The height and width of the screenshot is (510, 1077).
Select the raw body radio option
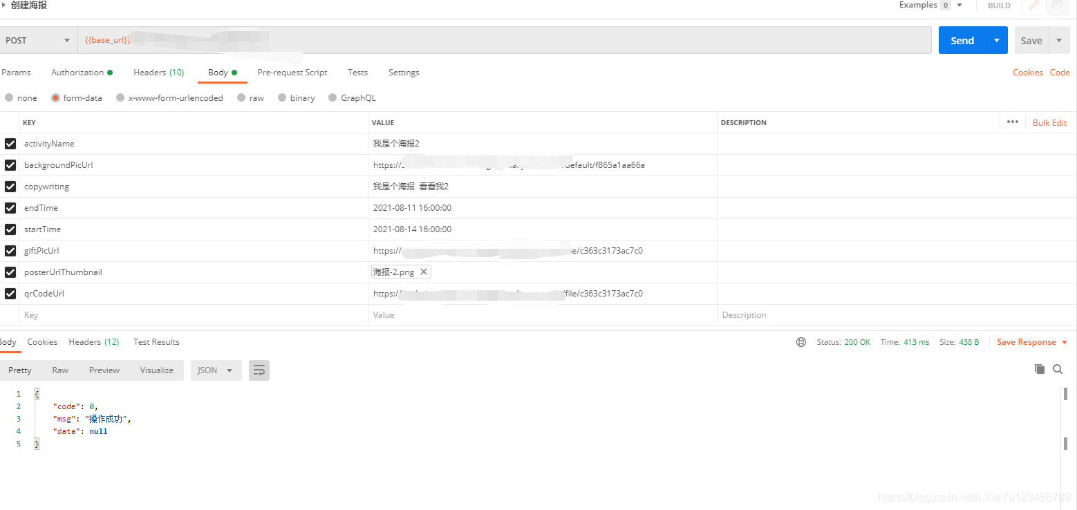tap(241, 98)
